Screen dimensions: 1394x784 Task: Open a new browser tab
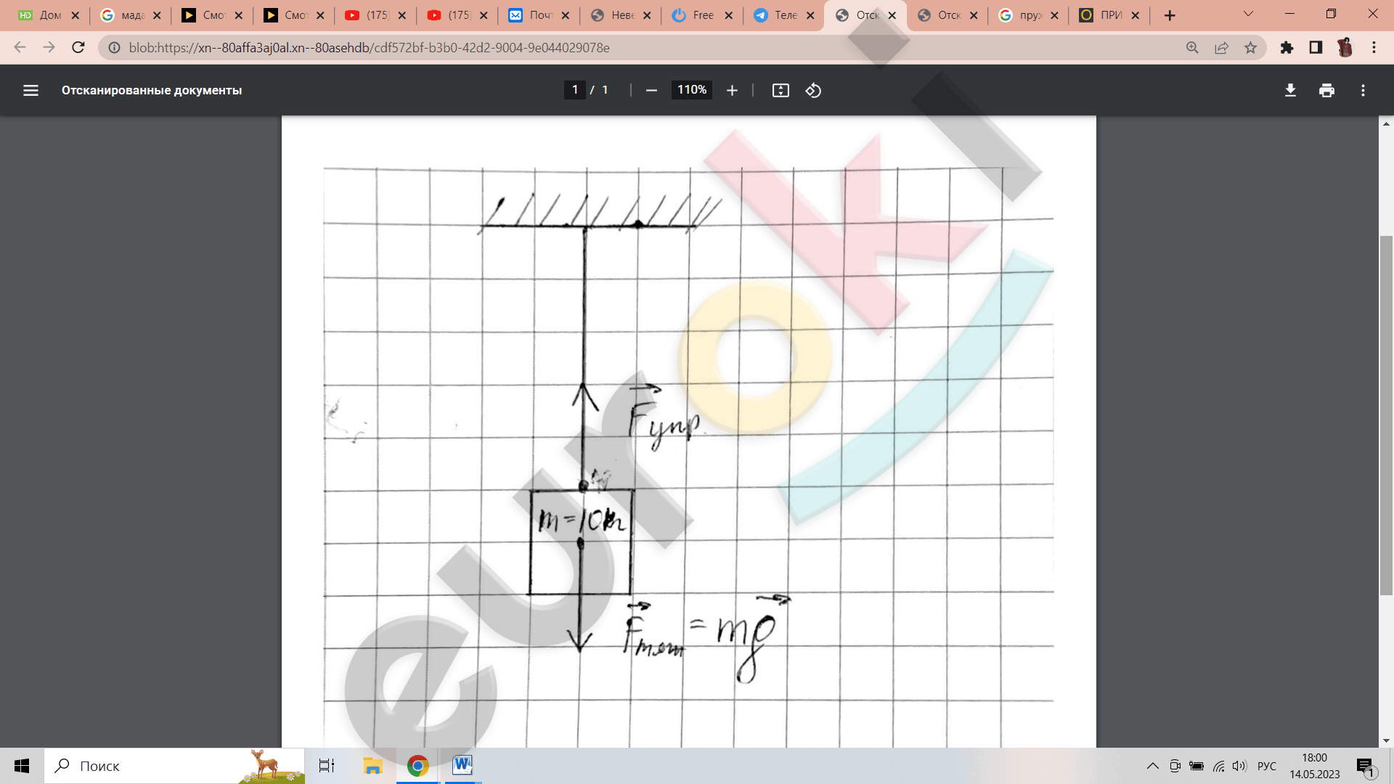[1170, 15]
